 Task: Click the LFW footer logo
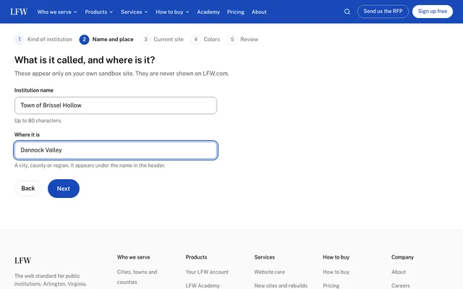click(x=22, y=260)
